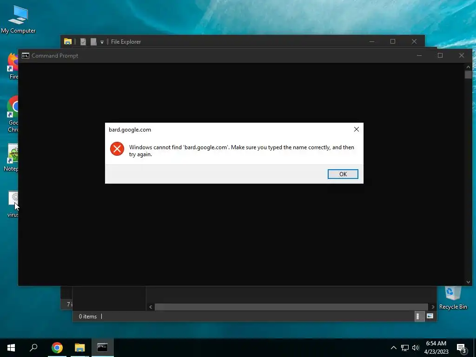This screenshot has width=476, height=357.
Task: Click the Command Prompt vertical scrollbar thumb
Action: click(468, 75)
